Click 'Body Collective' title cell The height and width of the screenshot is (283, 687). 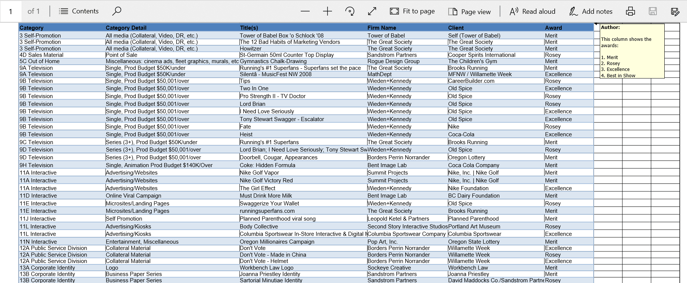click(x=259, y=227)
